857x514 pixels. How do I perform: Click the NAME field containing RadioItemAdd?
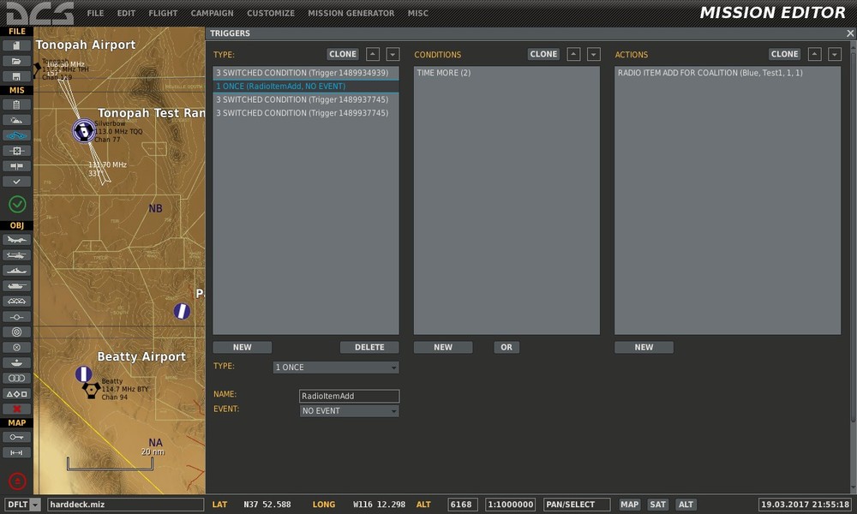click(349, 397)
